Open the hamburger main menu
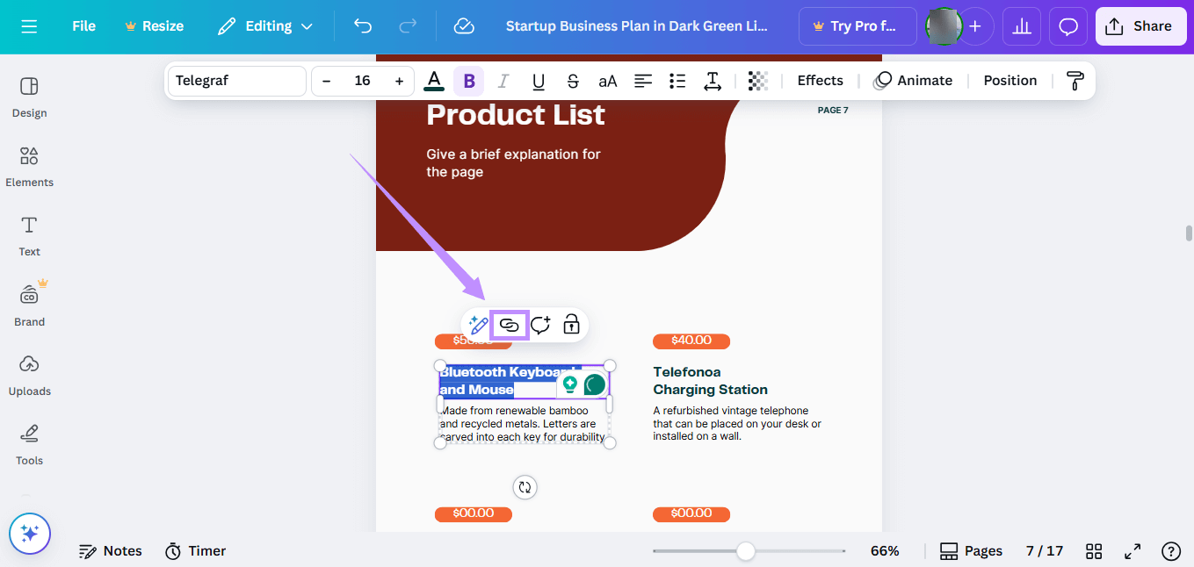 tap(29, 26)
